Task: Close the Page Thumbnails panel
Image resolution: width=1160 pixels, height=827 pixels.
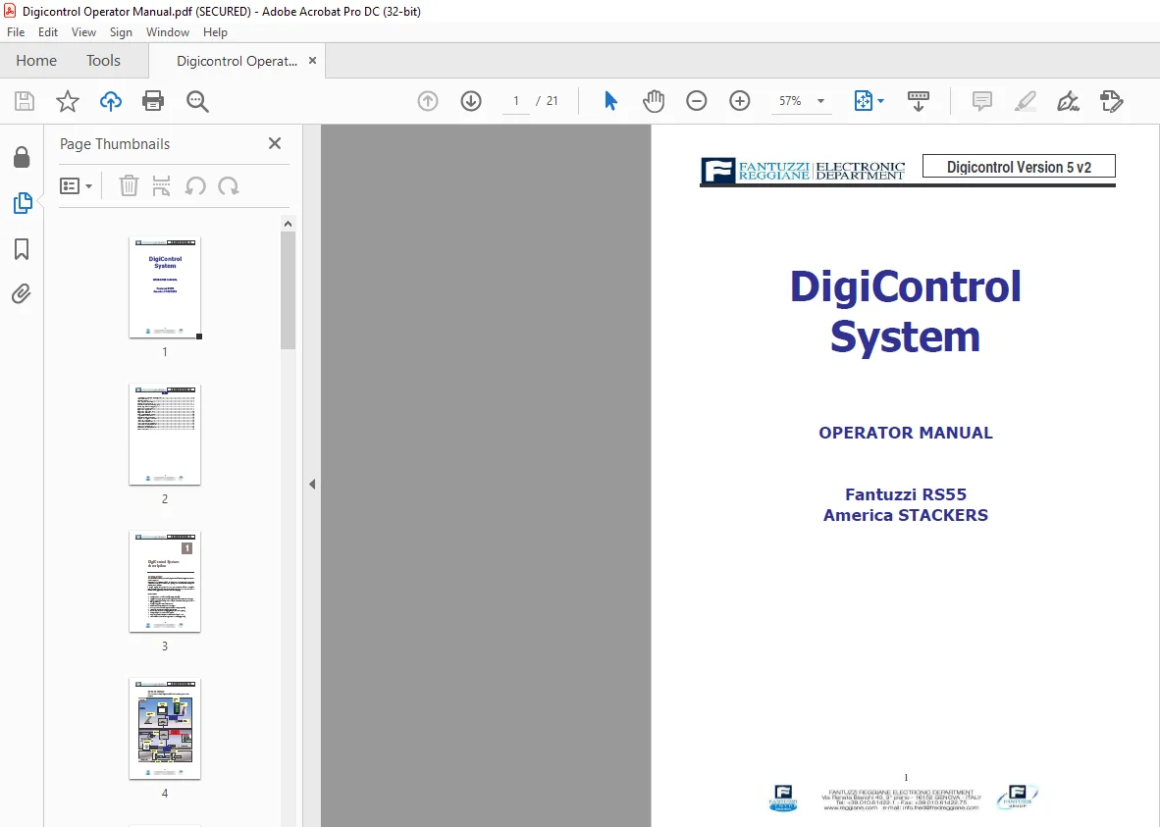Action: tap(275, 143)
